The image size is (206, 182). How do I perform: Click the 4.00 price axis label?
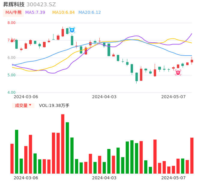11,93
